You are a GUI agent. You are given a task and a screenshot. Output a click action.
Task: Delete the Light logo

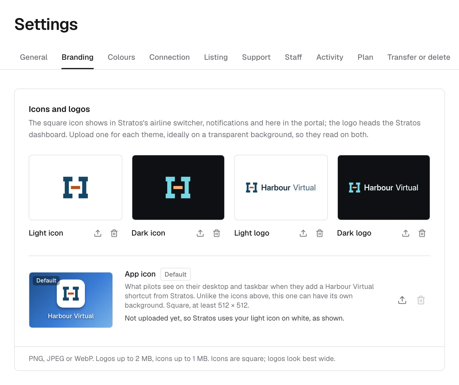pos(320,233)
